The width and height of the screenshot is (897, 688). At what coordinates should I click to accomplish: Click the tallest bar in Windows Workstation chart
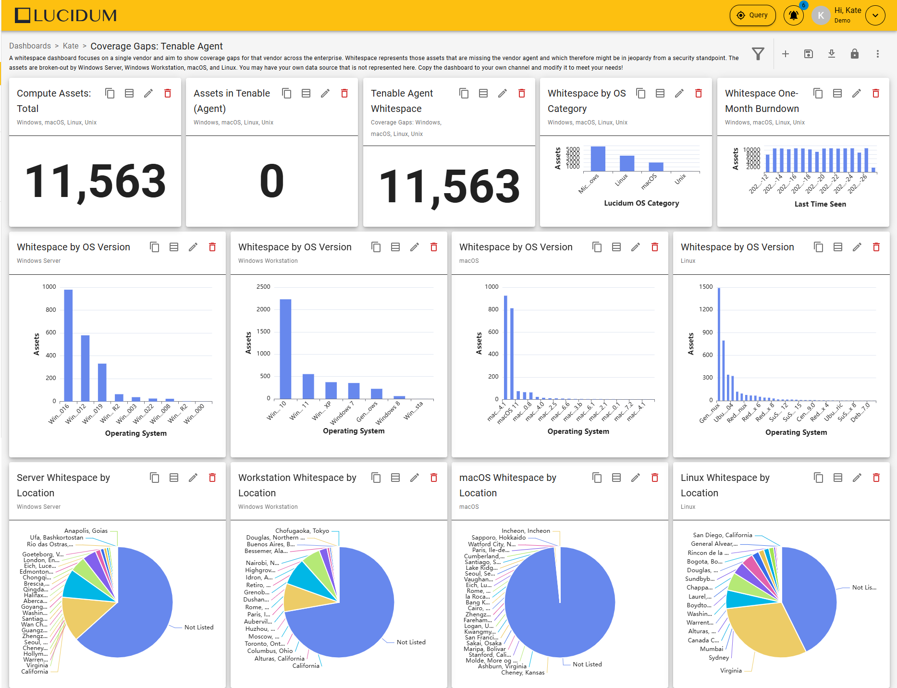tap(285, 349)
